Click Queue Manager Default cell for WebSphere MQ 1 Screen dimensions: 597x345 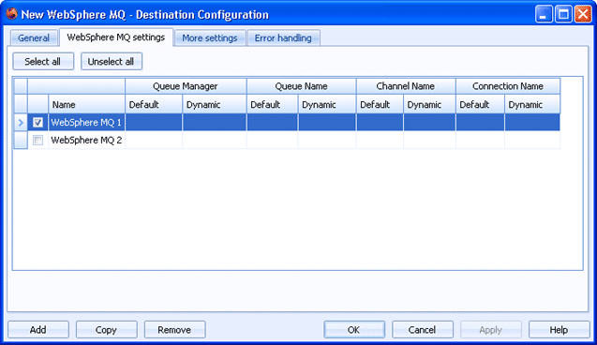(x=154, y=122)
